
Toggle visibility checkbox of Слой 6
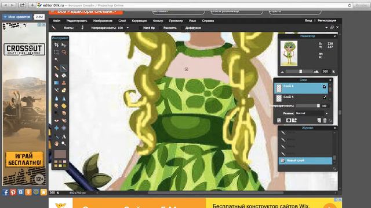click(x=325, y=87)
